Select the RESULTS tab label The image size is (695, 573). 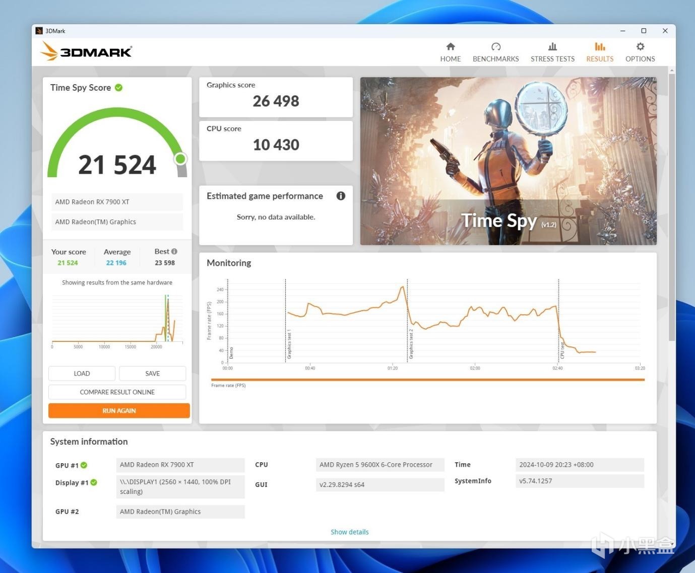point(600,59)
